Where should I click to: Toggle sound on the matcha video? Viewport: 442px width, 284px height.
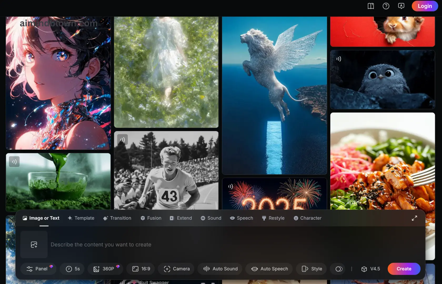point(14,161)
